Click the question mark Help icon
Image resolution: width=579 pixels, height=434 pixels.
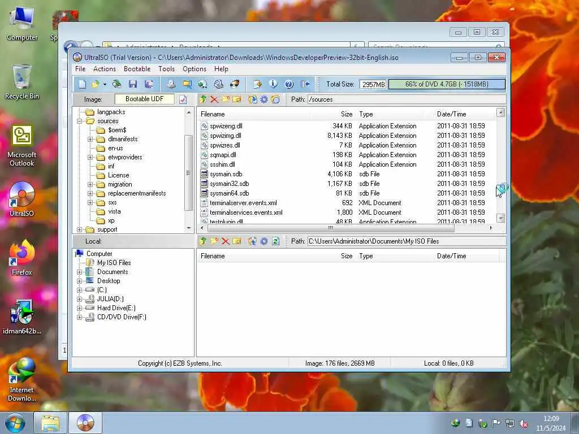coord(289,84)
